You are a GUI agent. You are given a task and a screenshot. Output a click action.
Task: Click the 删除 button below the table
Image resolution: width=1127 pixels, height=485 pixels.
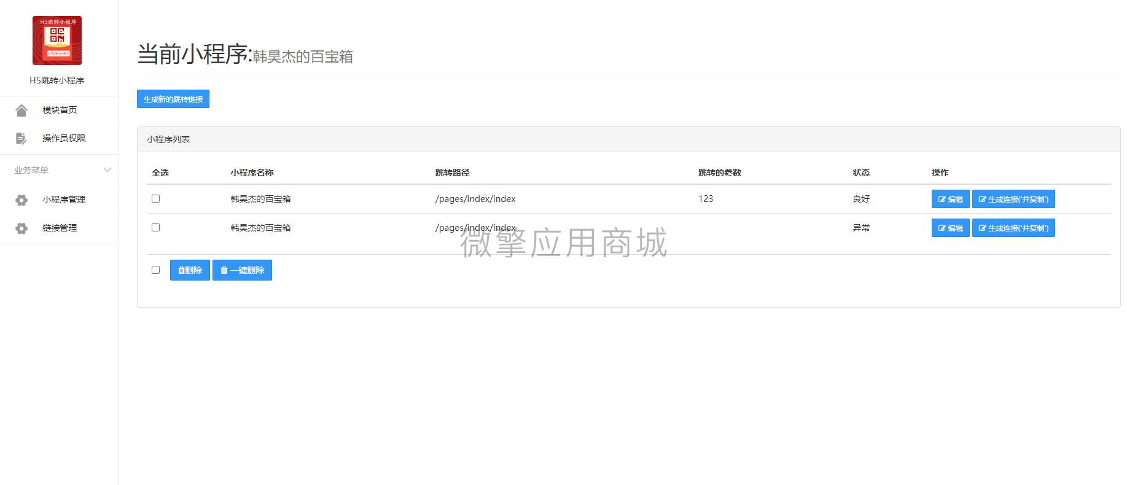click(x=190, y=270)
